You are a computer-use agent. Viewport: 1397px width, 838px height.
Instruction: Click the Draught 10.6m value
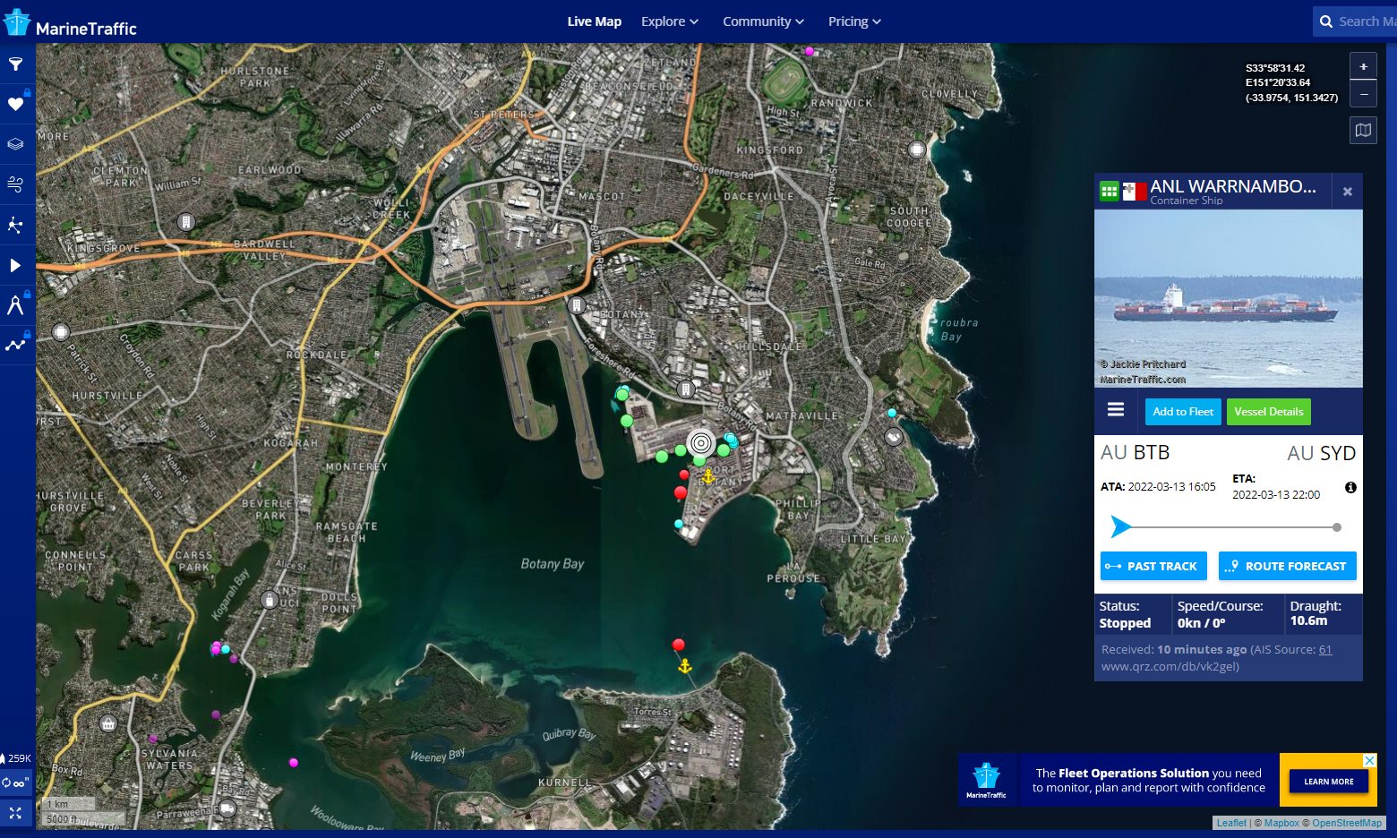pyautogui.click(x=1308, y=620)
